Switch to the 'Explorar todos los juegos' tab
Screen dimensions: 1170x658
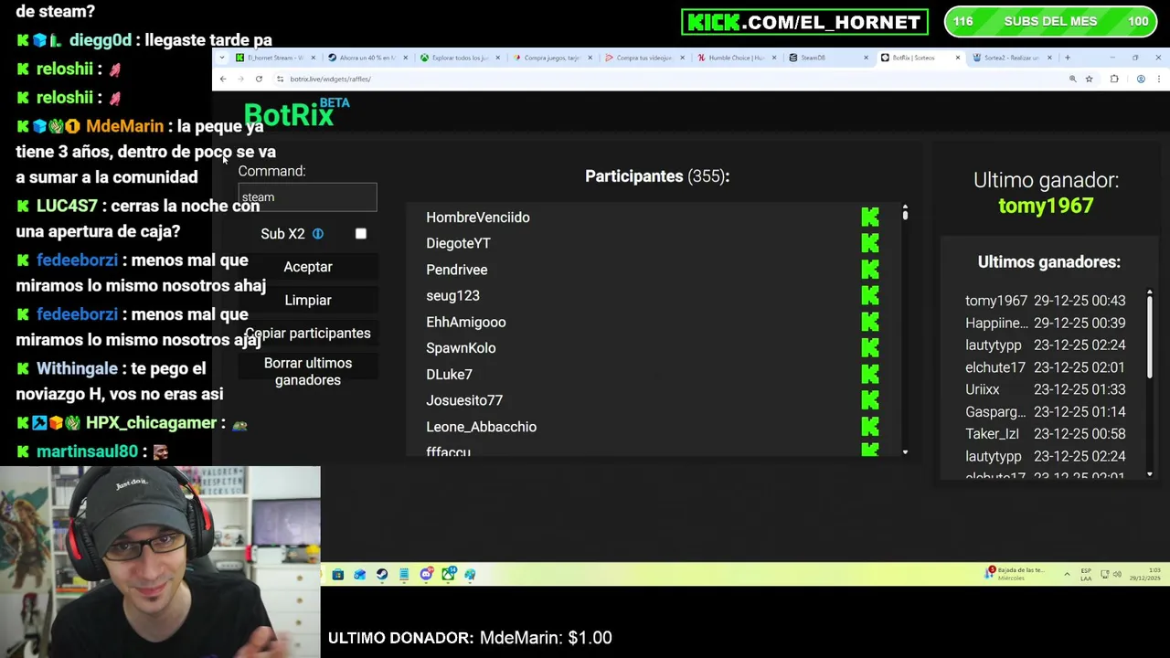(x=460, y=58)
